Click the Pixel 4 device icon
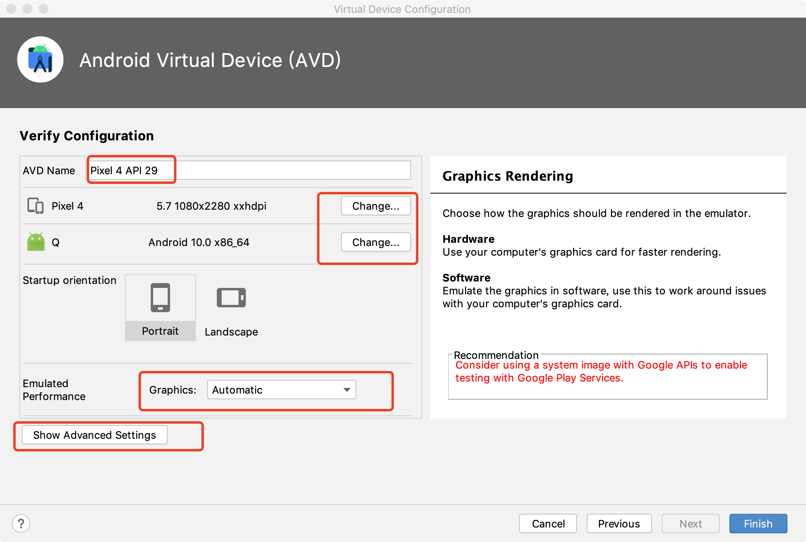This screenshot has width=806, height=542. 35,206
